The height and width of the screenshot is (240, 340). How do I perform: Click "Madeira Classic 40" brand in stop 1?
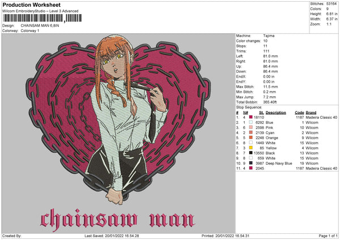pos(321,117)
